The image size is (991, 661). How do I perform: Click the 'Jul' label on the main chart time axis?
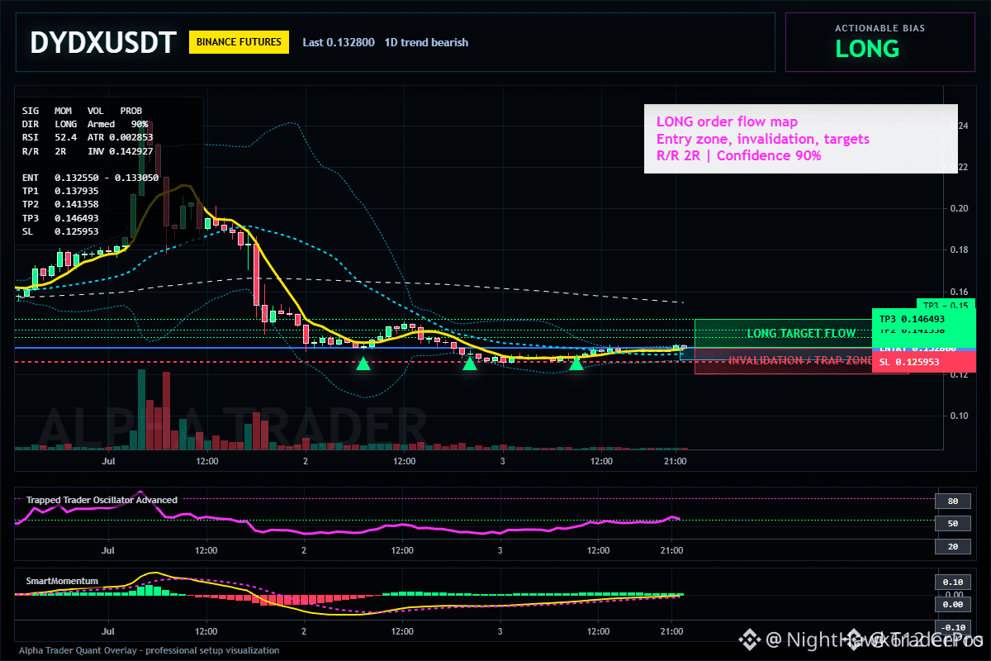pos(108,461)
